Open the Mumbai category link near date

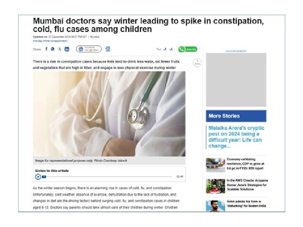coord(95,37)
